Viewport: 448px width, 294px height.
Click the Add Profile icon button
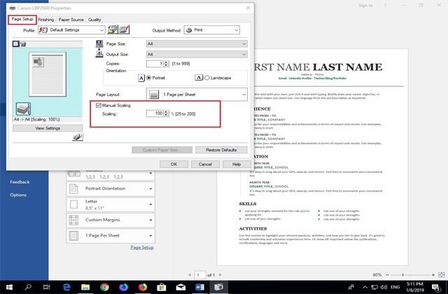click(113, 31)
